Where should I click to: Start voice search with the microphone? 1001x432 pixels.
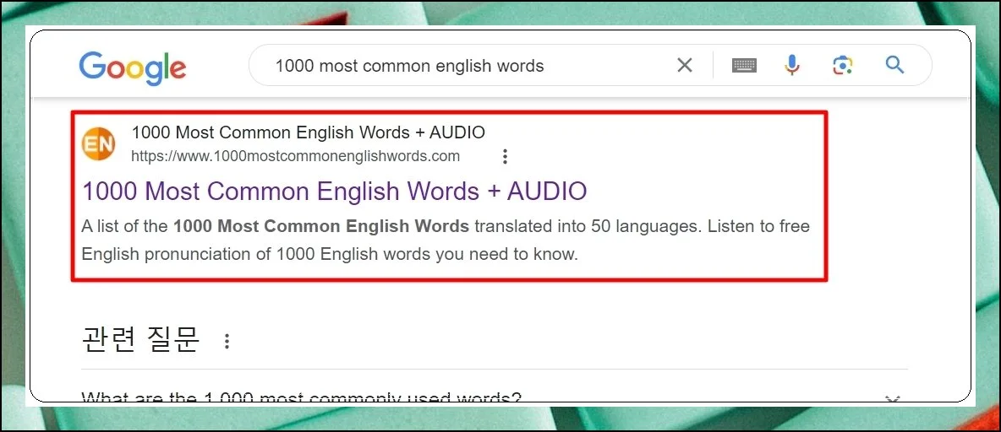(791, 65)
